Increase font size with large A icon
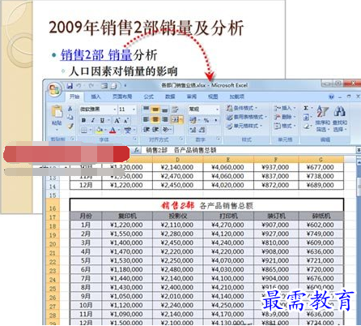Screen dimensions: 361x326 click(117, 120)
